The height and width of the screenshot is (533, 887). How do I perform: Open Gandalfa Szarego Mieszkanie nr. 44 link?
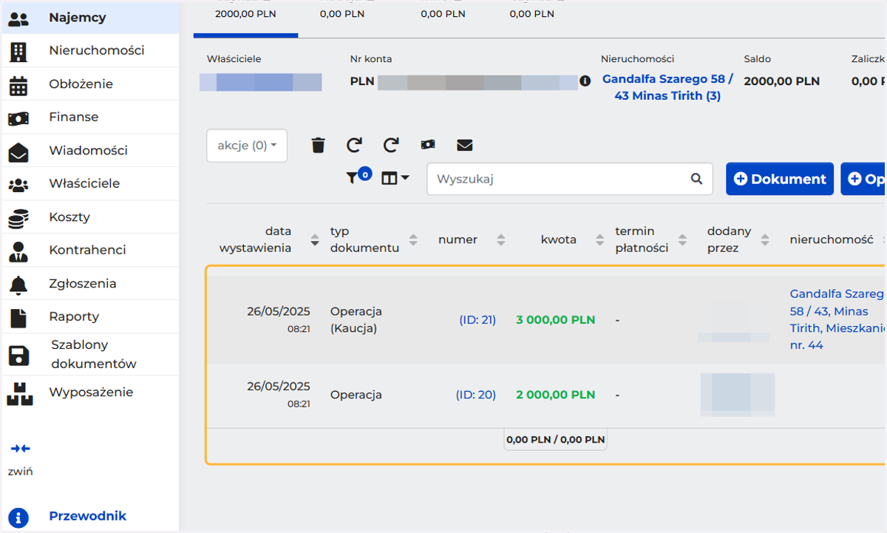pos(836,319)
